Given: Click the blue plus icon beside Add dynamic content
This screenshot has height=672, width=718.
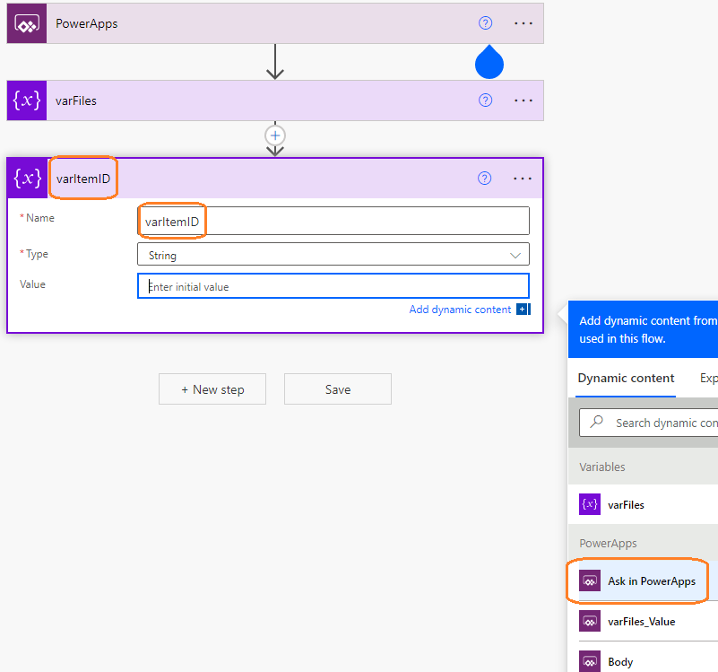Looking at the screenshot, I should [x=523, y=310].
